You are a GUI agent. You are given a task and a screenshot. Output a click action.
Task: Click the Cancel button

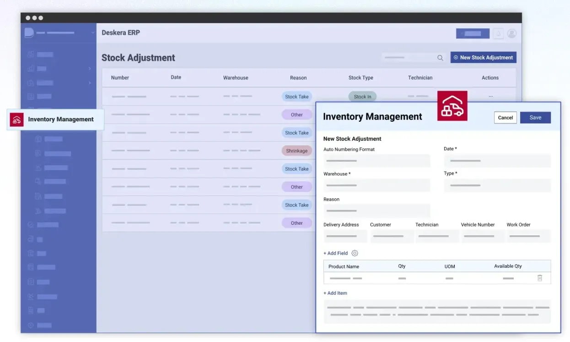(505, 118)
